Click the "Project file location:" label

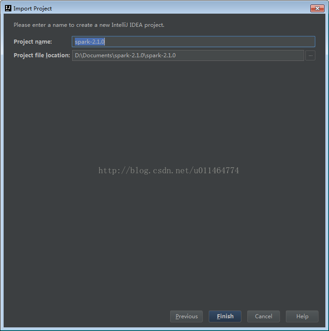[42, 55]
